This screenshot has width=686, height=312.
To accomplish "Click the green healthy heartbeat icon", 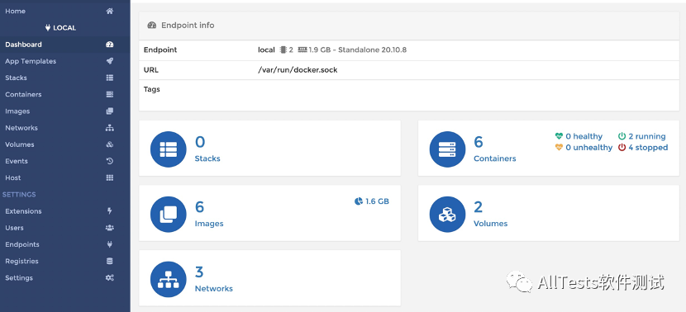I will coord(559,136).
